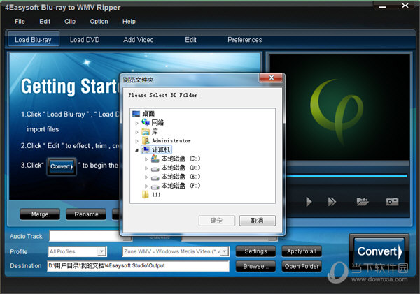This screenshot has width=420, height=294.
Task: Expand the 本地磁盘 (E:) node
Action: point(146,177)
